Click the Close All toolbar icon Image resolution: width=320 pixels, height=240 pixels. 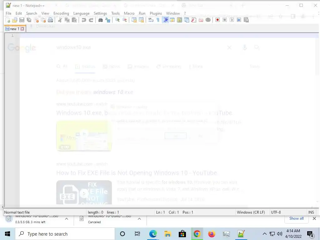click(43, 20)
